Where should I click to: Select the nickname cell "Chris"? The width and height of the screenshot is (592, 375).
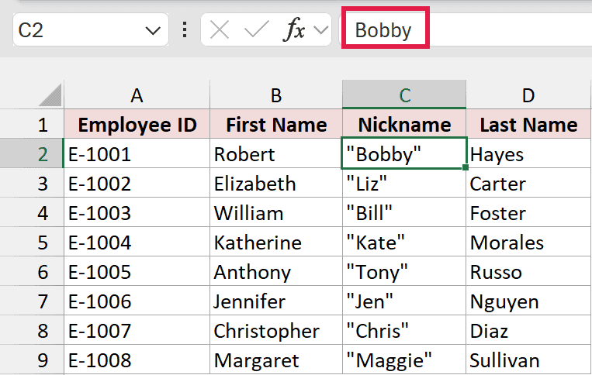(404, 330)
